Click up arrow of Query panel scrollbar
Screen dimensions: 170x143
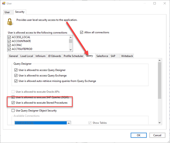click(x=160, y=60)
